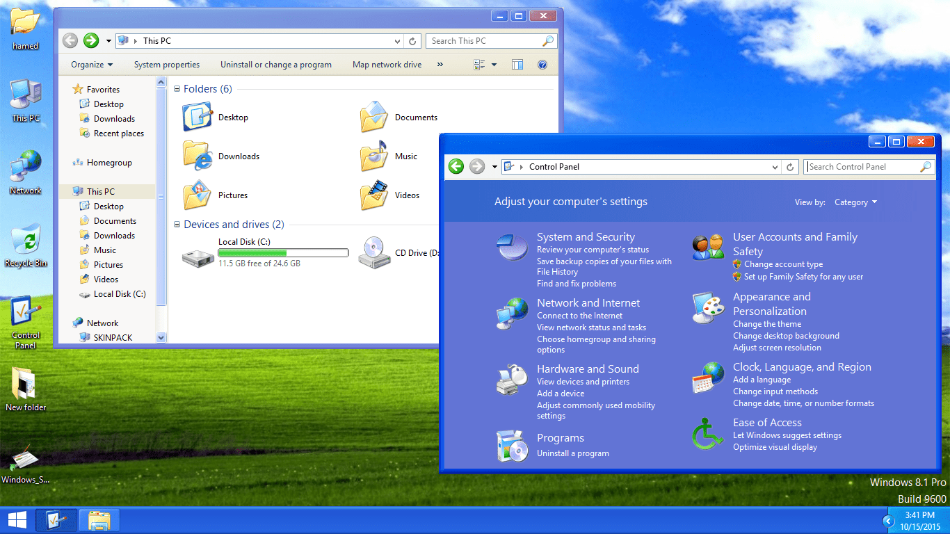
Task: Click the Uninstall a program link
Action: (x=573, y=453)
